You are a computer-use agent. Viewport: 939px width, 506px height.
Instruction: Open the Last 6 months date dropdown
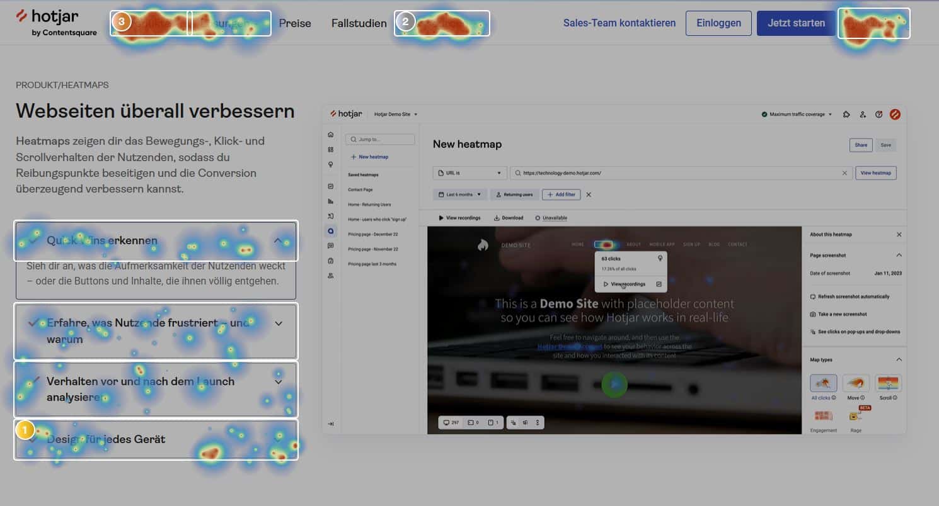pos(459,194)
